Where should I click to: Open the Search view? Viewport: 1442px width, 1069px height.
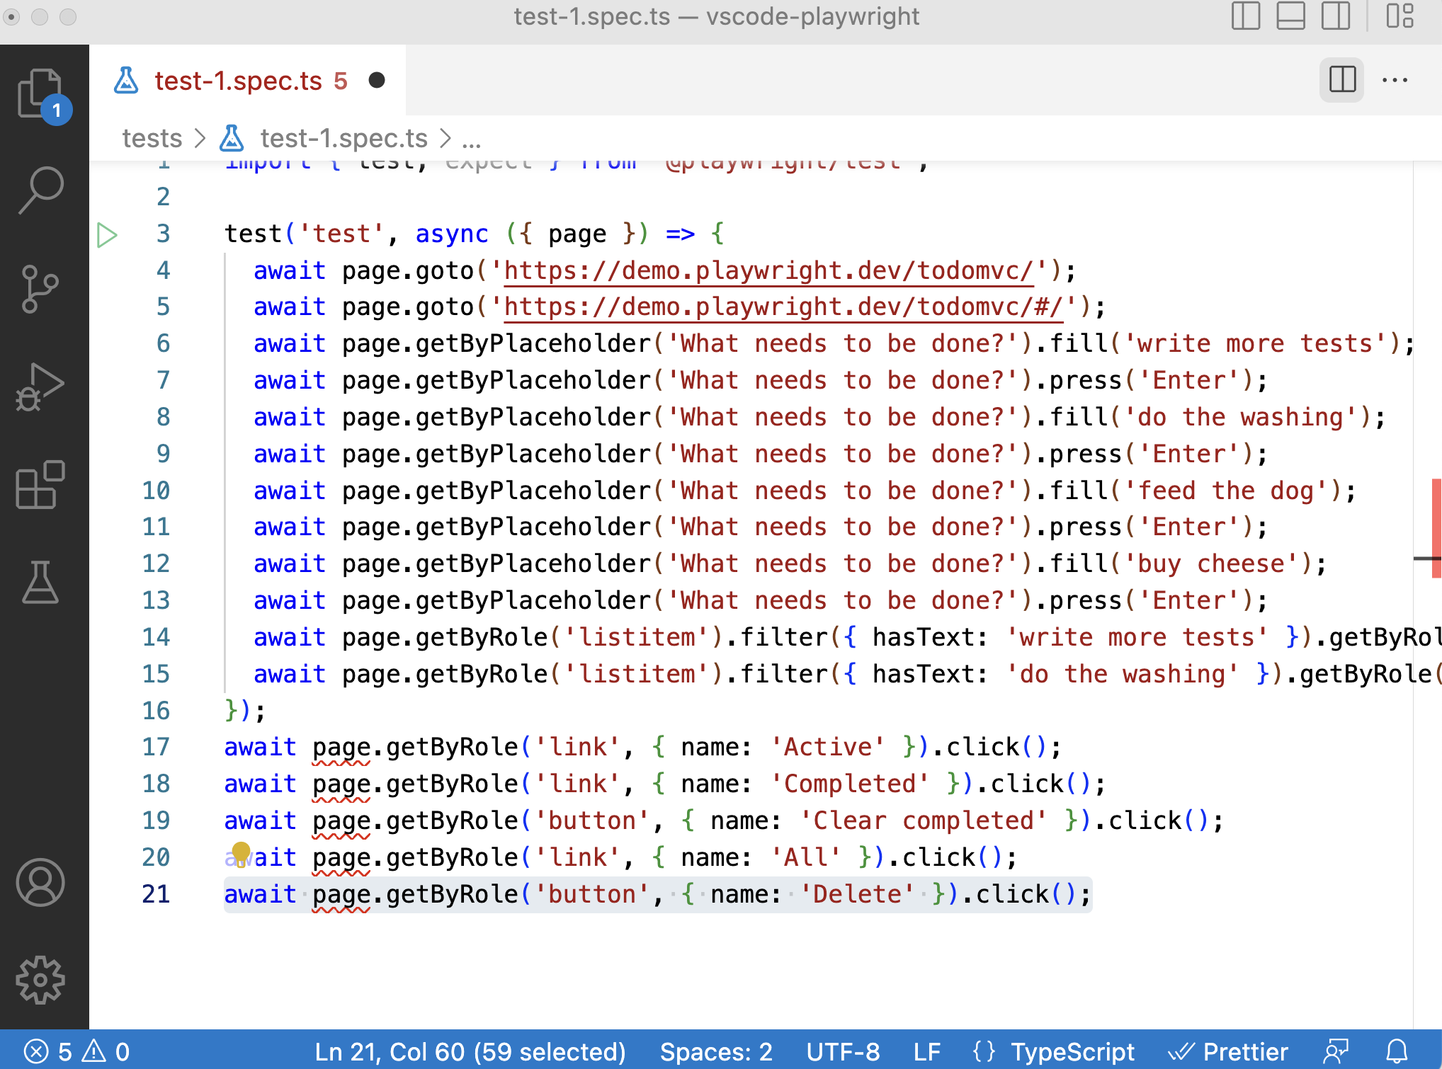41,190
